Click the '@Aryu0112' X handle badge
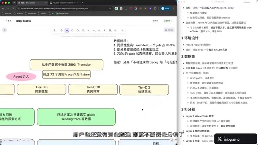The image size is (258, 145). pyautogui.click(x=235, y=139)
